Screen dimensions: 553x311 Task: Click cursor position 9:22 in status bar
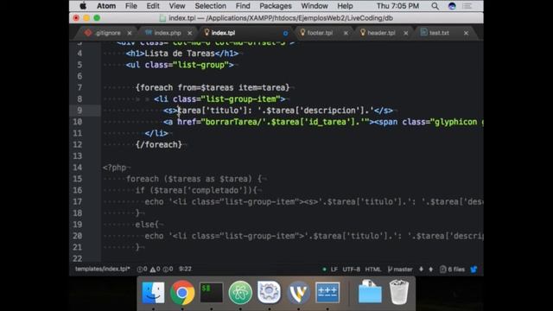pos(185,269)
